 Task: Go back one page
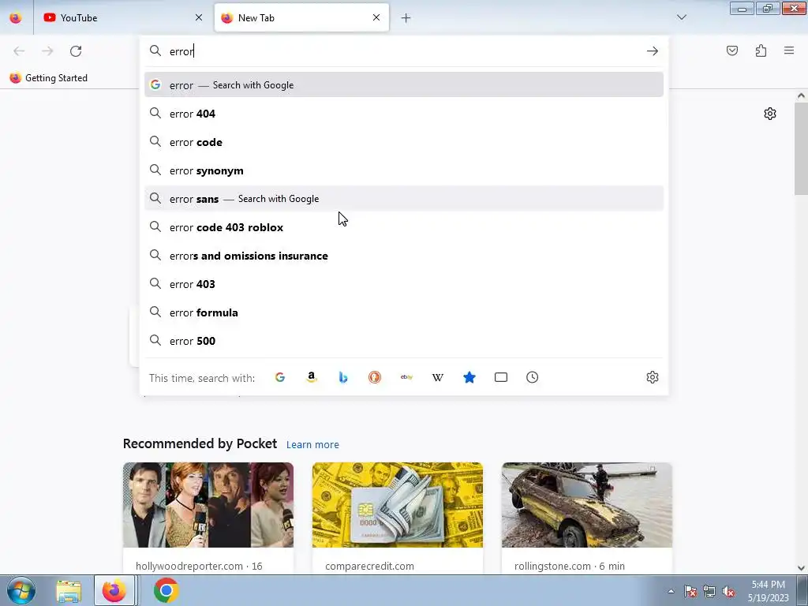(19, 51)
